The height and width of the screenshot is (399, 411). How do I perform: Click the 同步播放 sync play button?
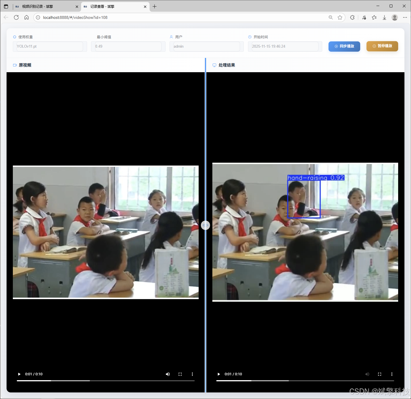click(344, 46)
